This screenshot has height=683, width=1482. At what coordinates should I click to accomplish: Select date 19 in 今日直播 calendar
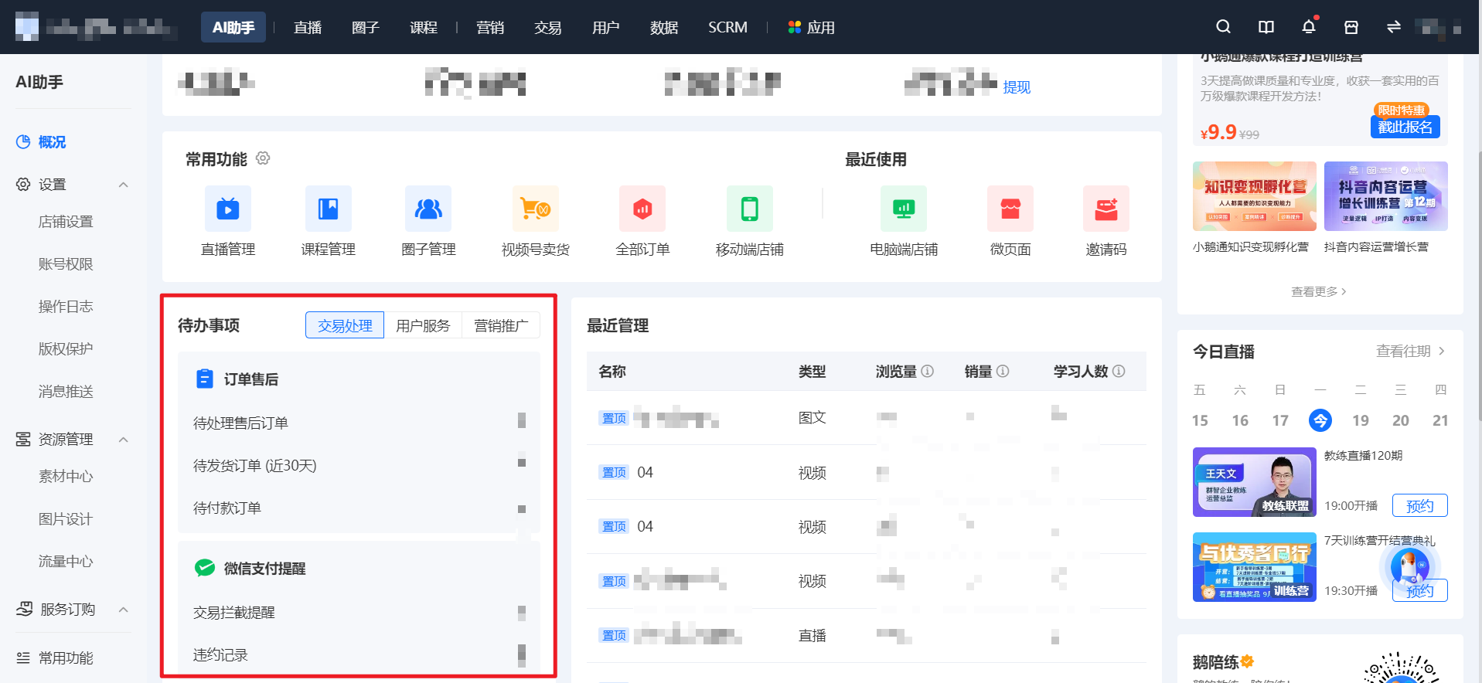pos(1361,420)
